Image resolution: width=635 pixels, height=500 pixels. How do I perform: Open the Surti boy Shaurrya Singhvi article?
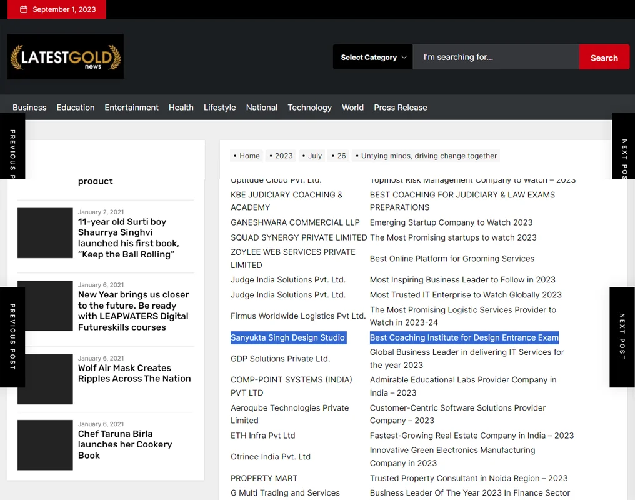pos(128,238)
